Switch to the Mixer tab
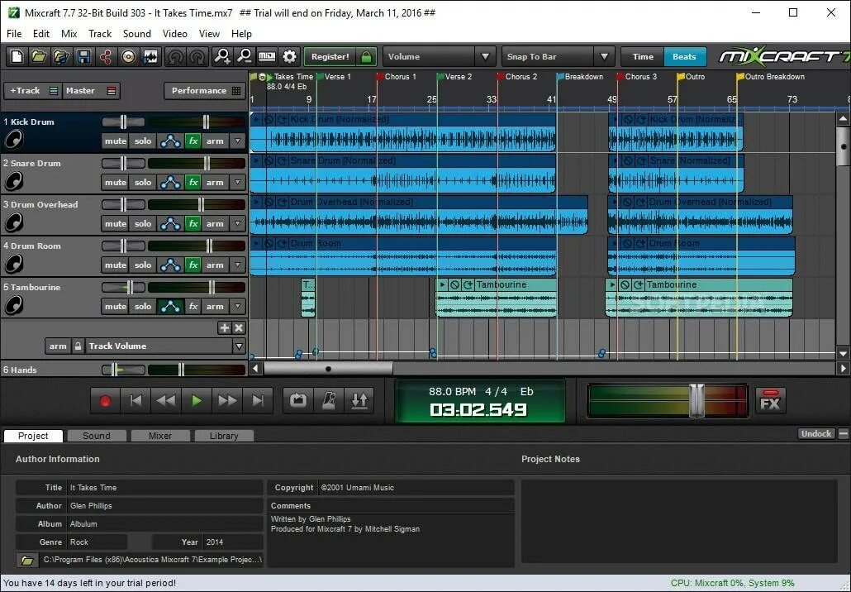 [160, 436]
